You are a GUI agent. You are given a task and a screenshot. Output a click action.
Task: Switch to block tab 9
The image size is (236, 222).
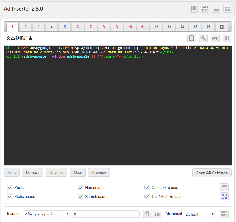coord(117,27)
